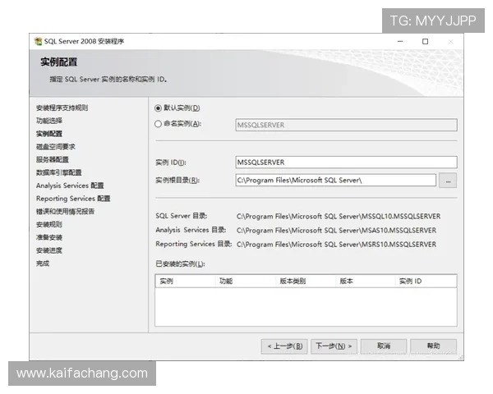
Task: Close the SQL Server setup window
Action: 450,42
